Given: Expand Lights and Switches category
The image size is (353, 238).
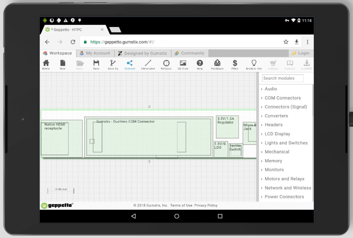Looking at the screenshot, I should pos(286,143).
